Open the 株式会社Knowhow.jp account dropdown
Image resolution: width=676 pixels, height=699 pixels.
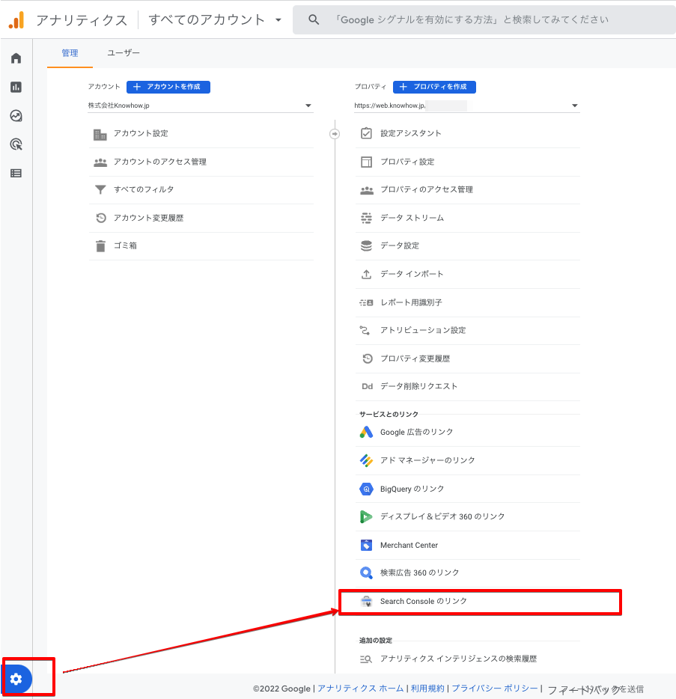200,106
